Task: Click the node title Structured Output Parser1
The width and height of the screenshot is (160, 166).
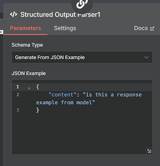Action: tap(60, 15)
